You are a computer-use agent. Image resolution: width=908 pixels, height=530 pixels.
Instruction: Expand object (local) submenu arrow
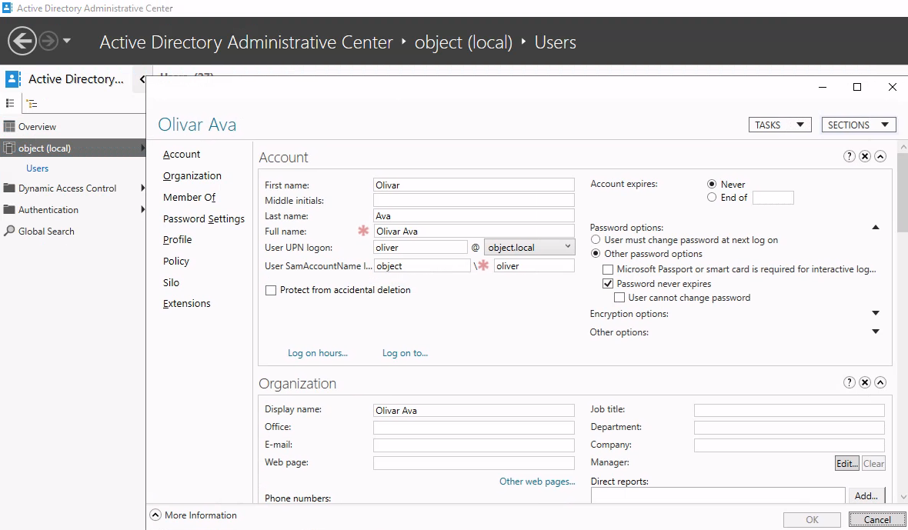point(142,148)
